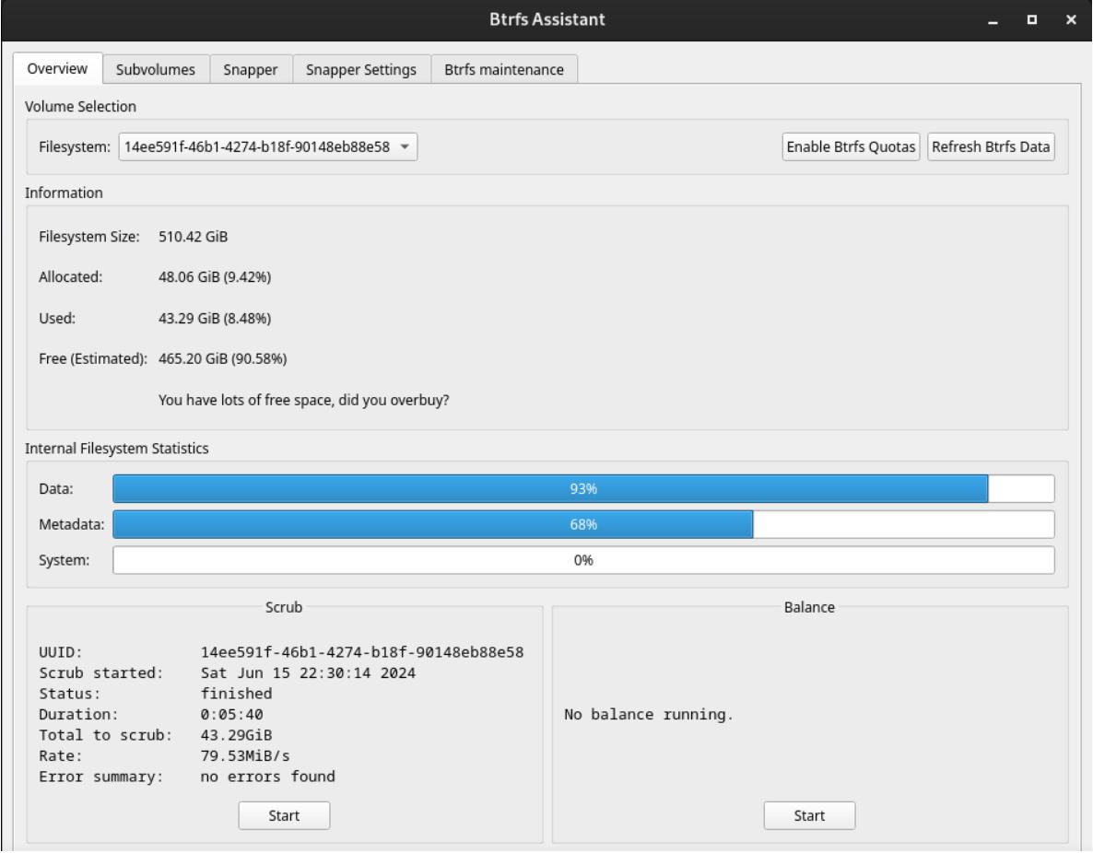Open the Filesystem UUID dropdown

tap(268, 147)
